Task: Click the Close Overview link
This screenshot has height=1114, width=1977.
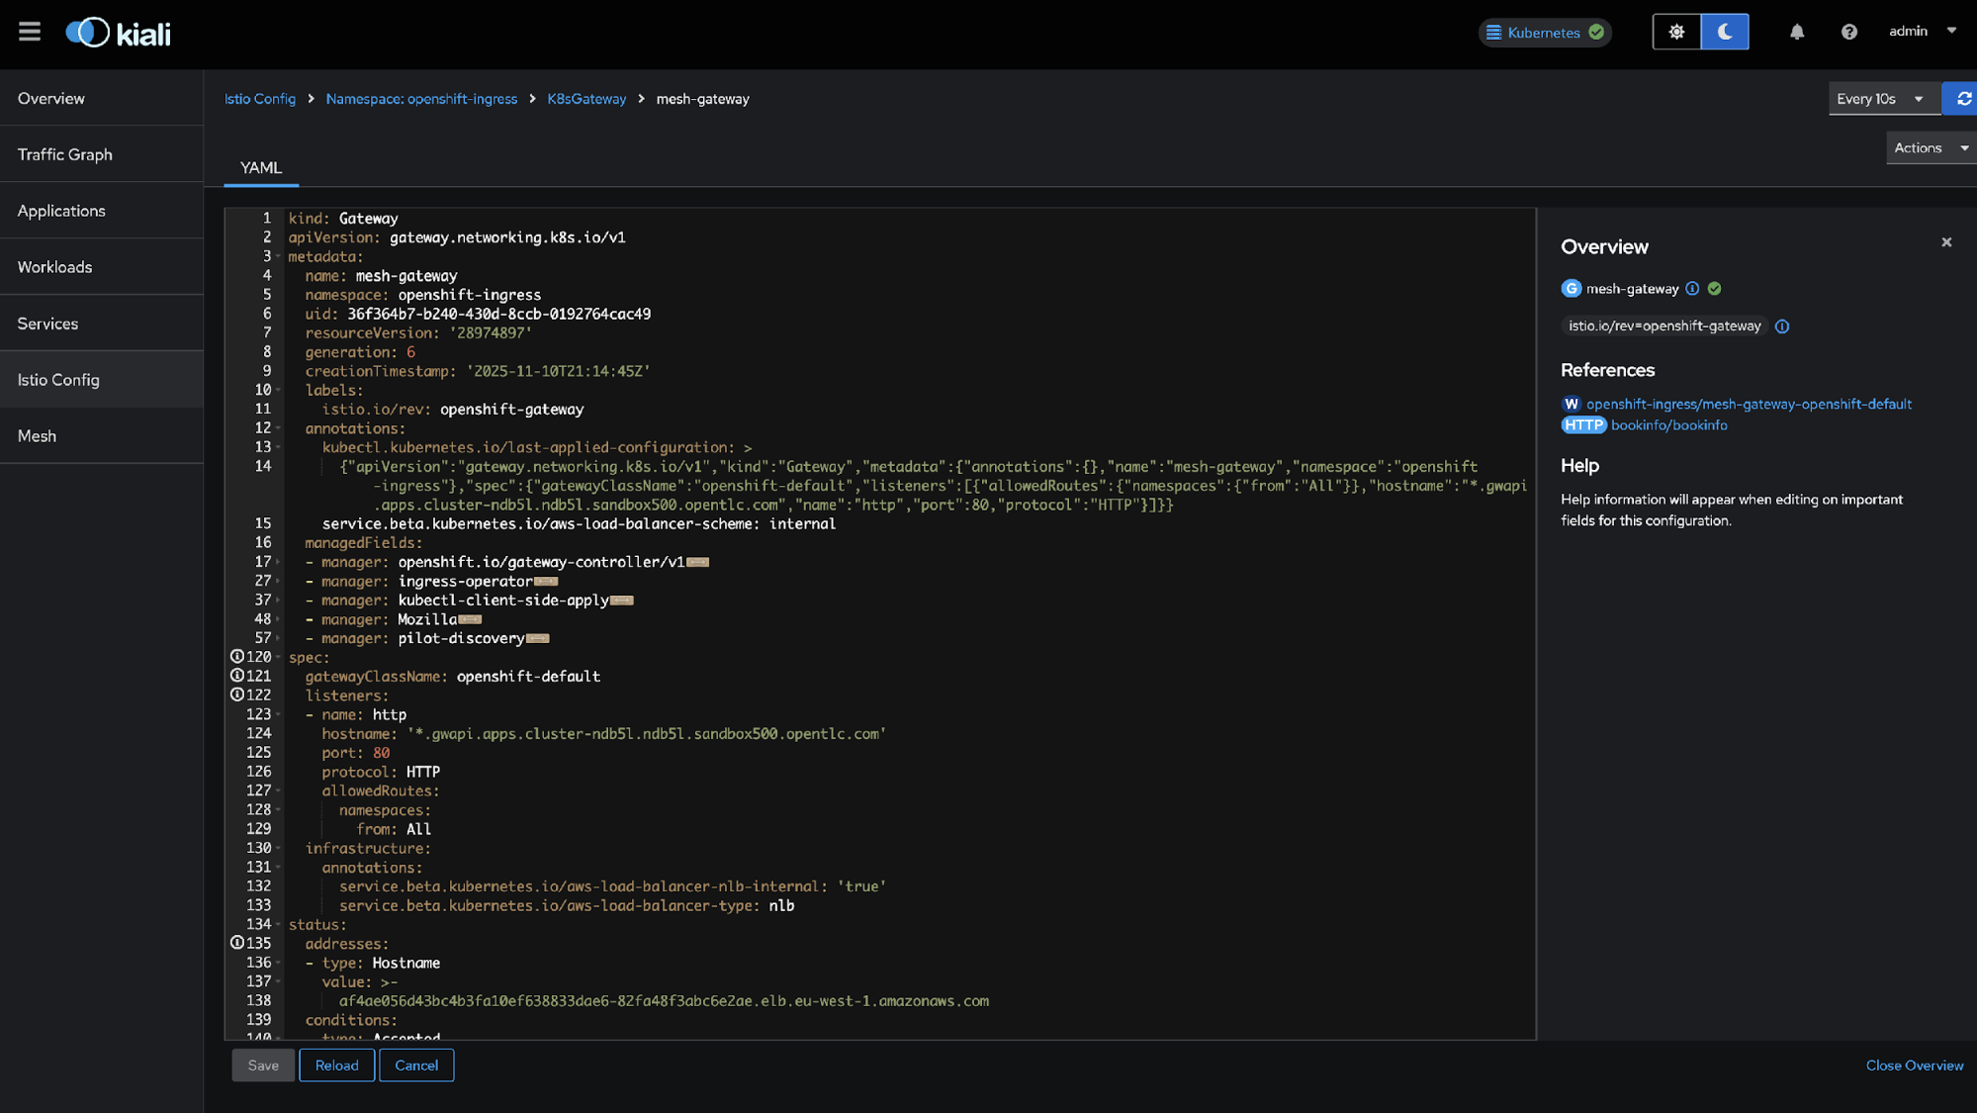Action: [x=1914, y=1066]
